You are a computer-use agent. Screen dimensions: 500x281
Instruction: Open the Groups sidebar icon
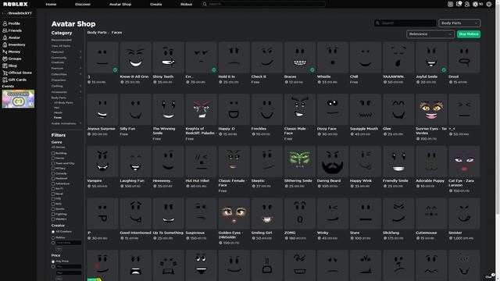[x=5, y=59]
